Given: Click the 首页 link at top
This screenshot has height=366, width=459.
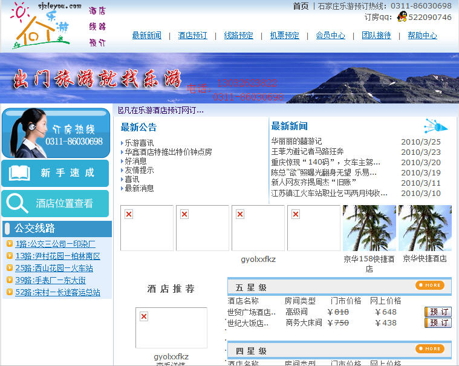Looking at the screenshot, I should (x=301, y=6).
